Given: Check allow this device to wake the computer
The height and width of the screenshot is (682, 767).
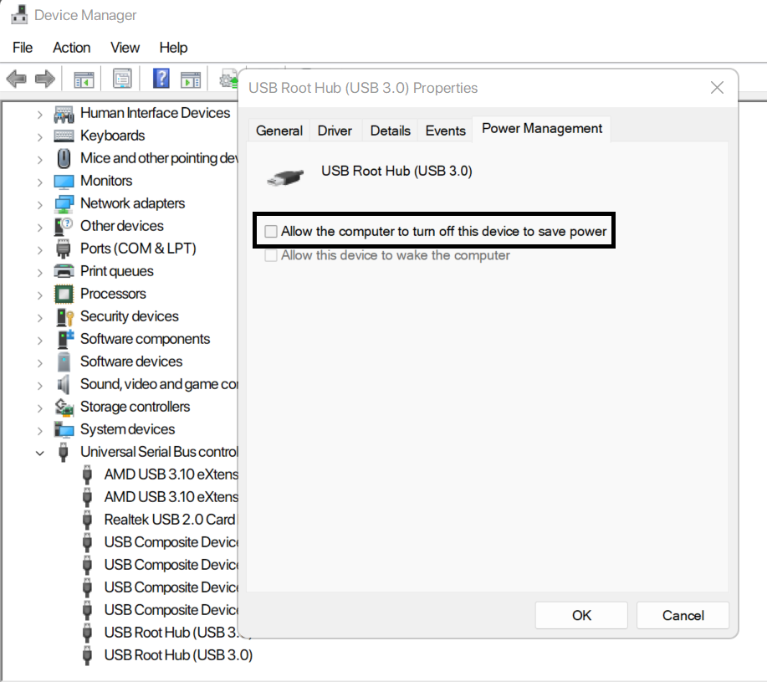Looking at the screenshot, I should (269, 255).
